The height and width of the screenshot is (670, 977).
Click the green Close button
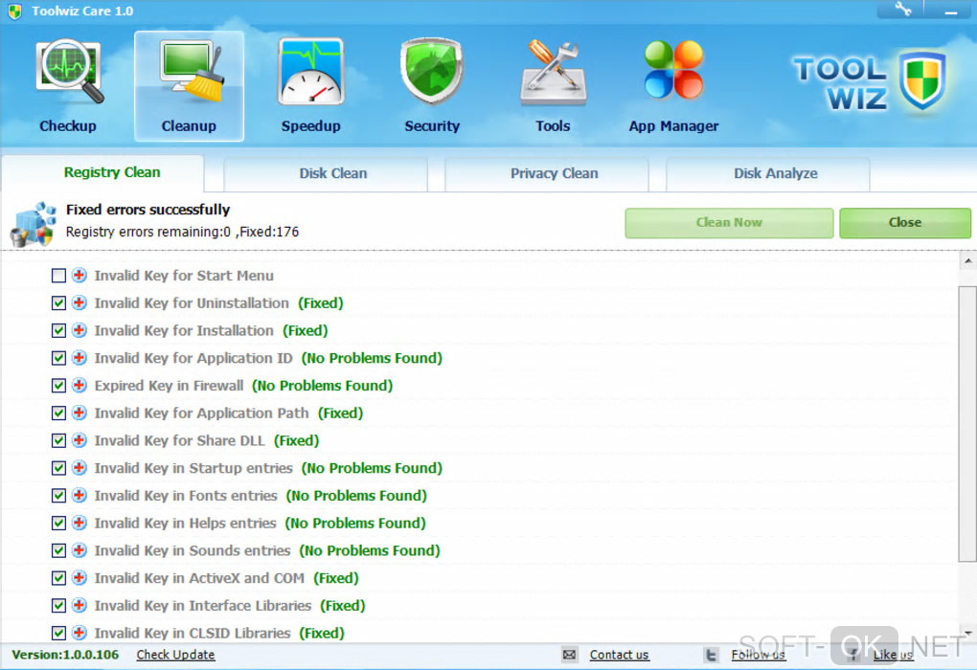[905, 223]
